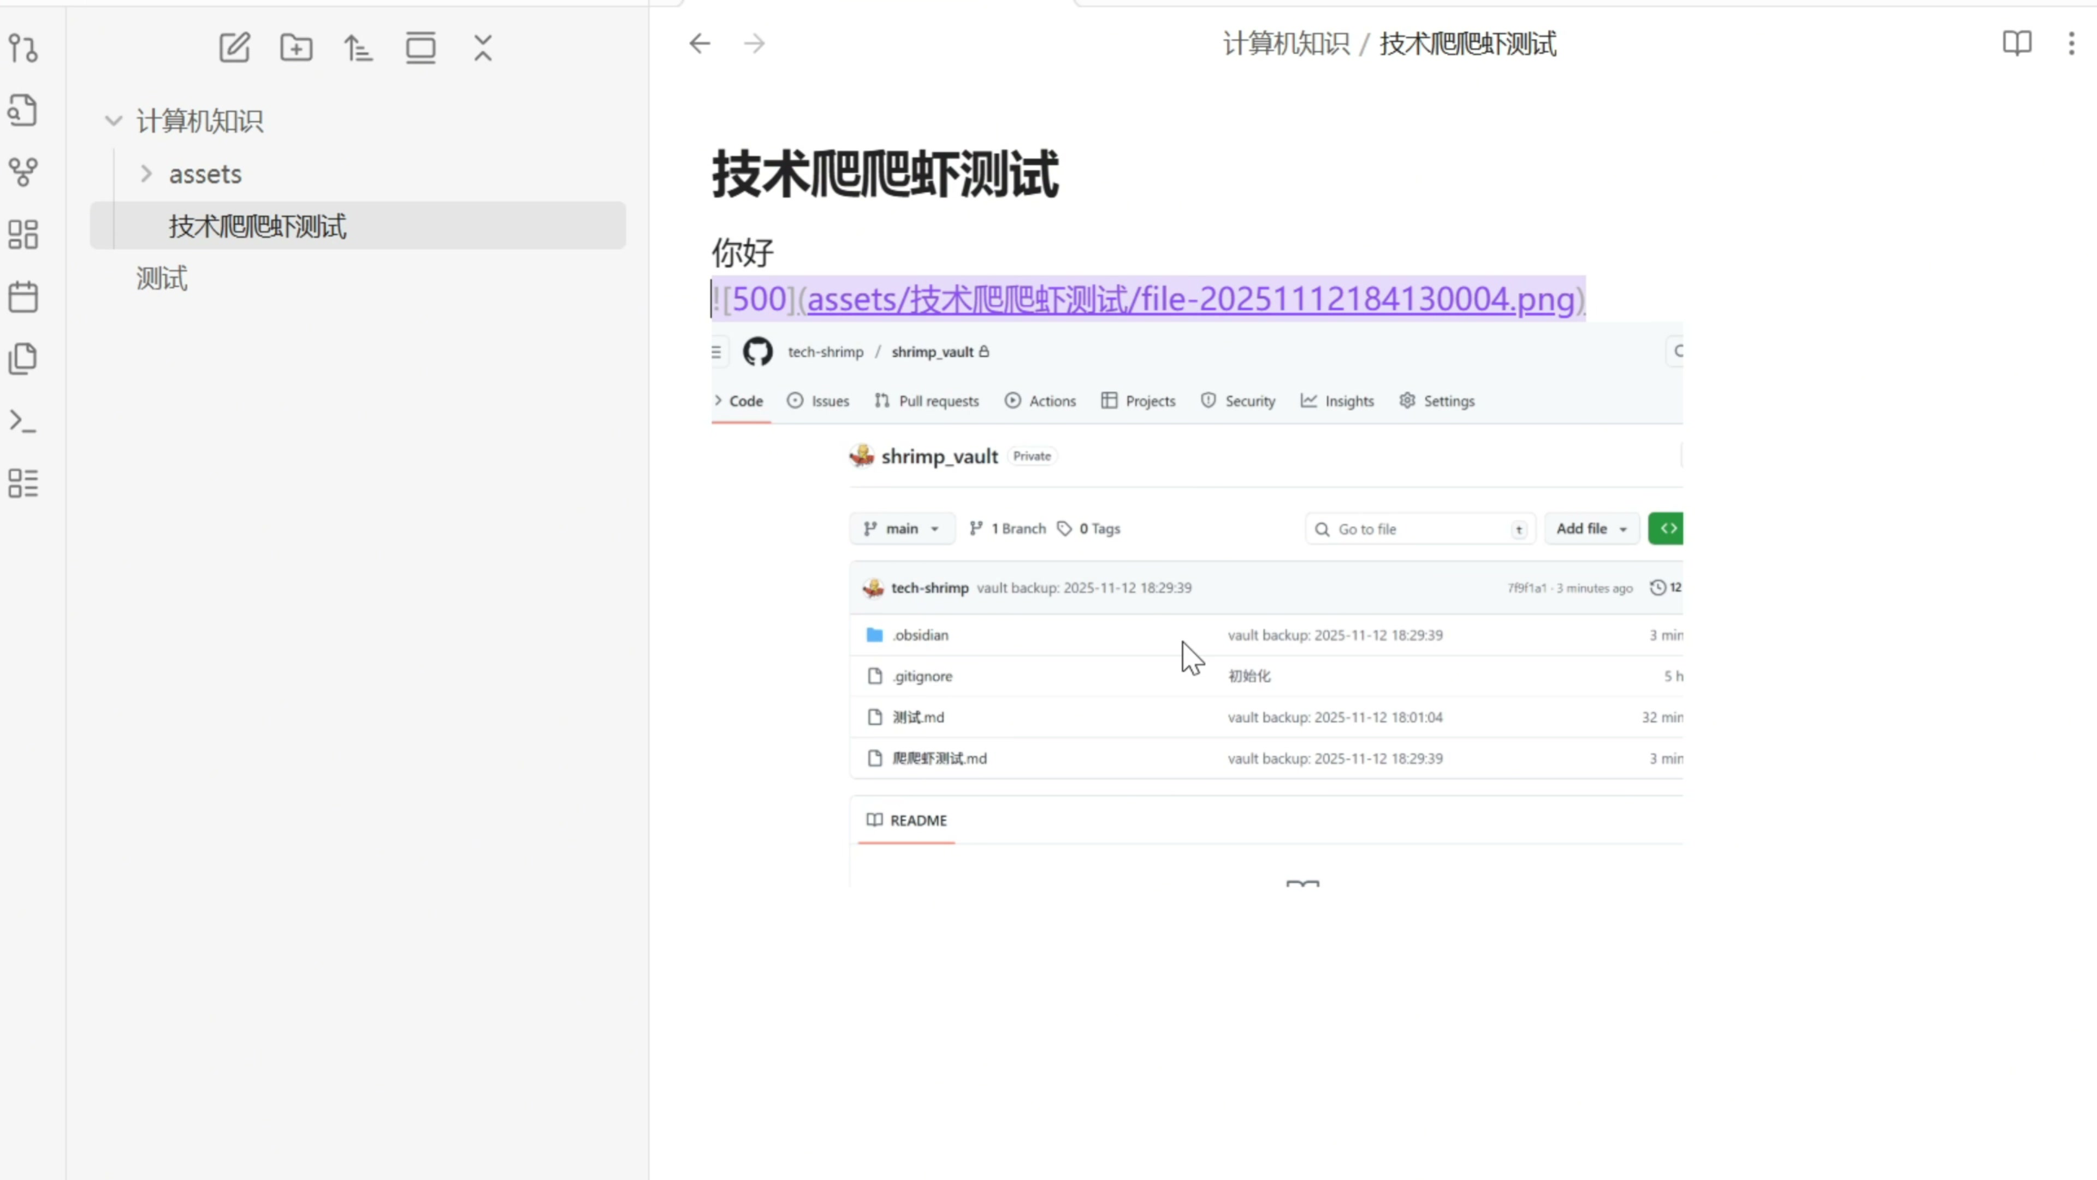Navigate back in note history
Image resolution: width=2097 pixels, height=1180 pixels.
[699, 43]
